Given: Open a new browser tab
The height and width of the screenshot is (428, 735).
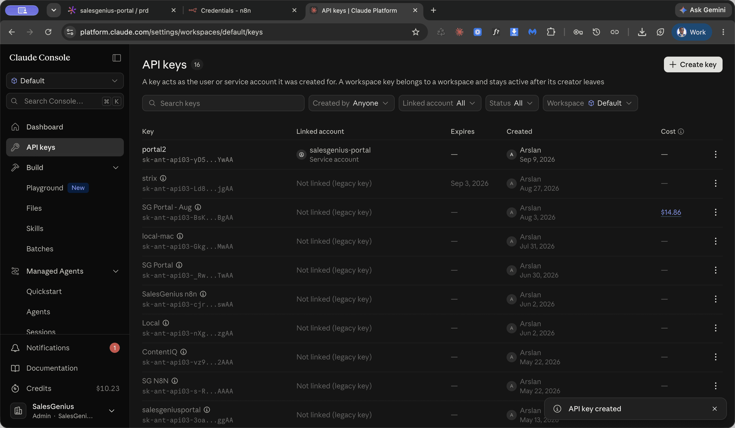Looking at the screenshot, I should [433, 10].
